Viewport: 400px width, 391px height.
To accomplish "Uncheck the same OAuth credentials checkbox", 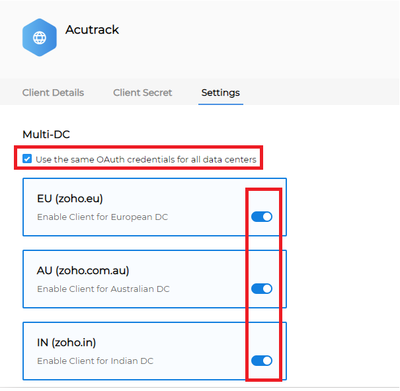I will tap(27, 159).
